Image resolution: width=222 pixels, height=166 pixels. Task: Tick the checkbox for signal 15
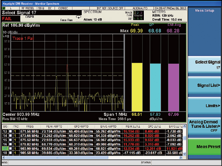(11, 140)
